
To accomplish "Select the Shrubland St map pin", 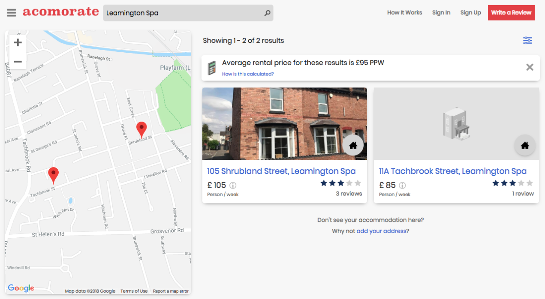I will 142,129.
